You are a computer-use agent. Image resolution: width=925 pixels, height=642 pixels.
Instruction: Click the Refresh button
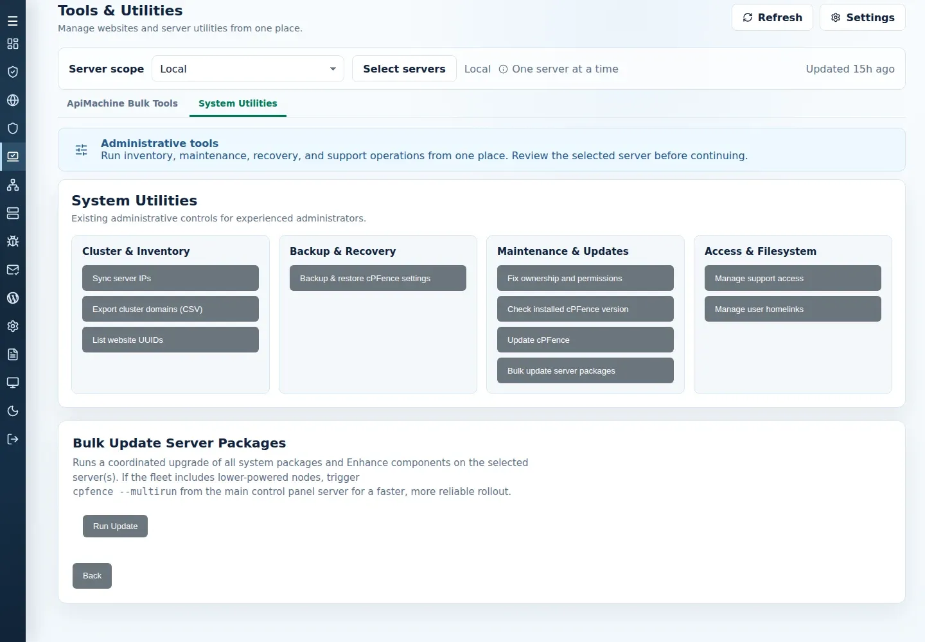click(772, 17)
